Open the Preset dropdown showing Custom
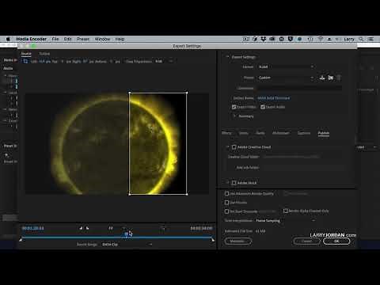Viewport: 380px width, 285px height. [x=286, y=78]
